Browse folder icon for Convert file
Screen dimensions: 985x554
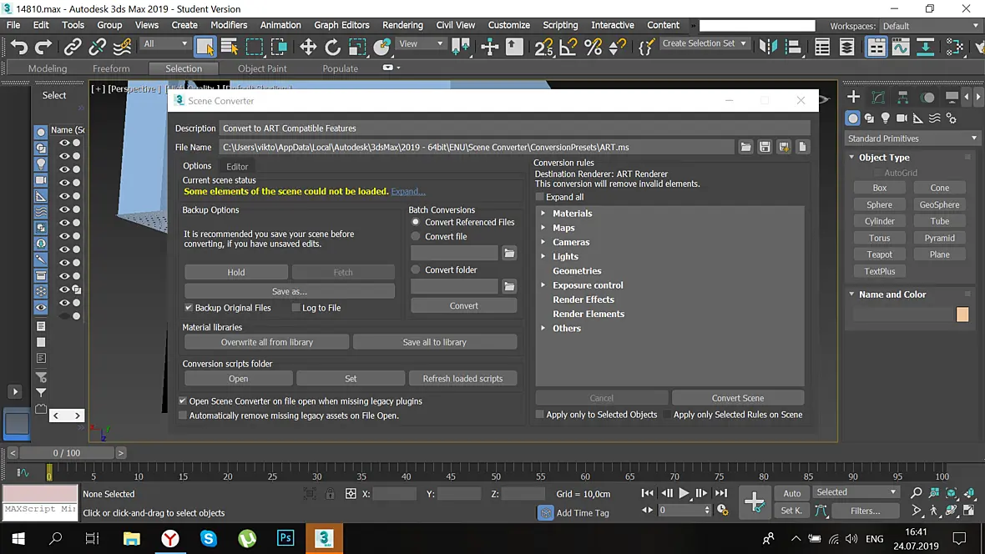point(509,253)
